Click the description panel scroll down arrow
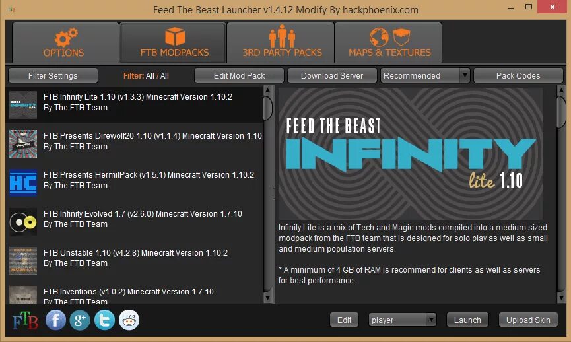571x342 pixels. coord(561,298)
